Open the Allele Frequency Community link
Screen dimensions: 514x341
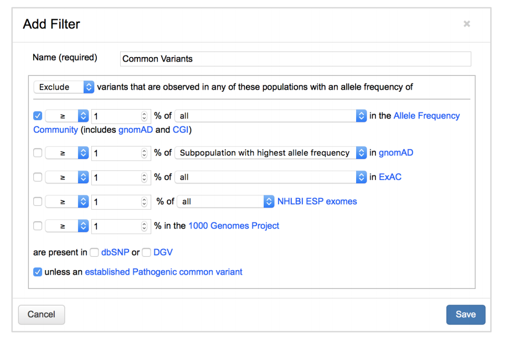point(426,116)
